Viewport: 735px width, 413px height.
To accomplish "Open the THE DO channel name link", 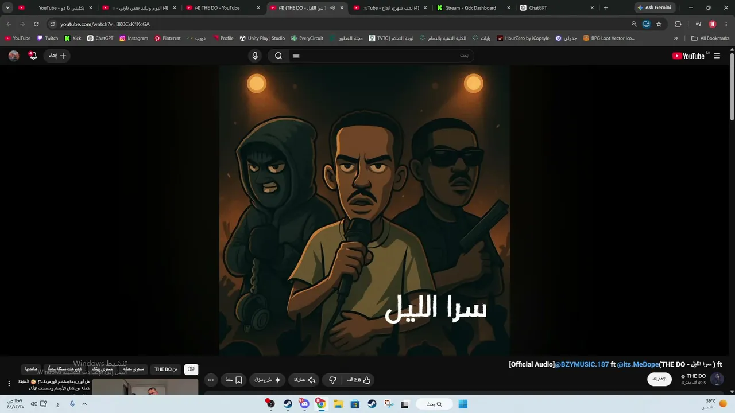I will click(x=696, y=376).
